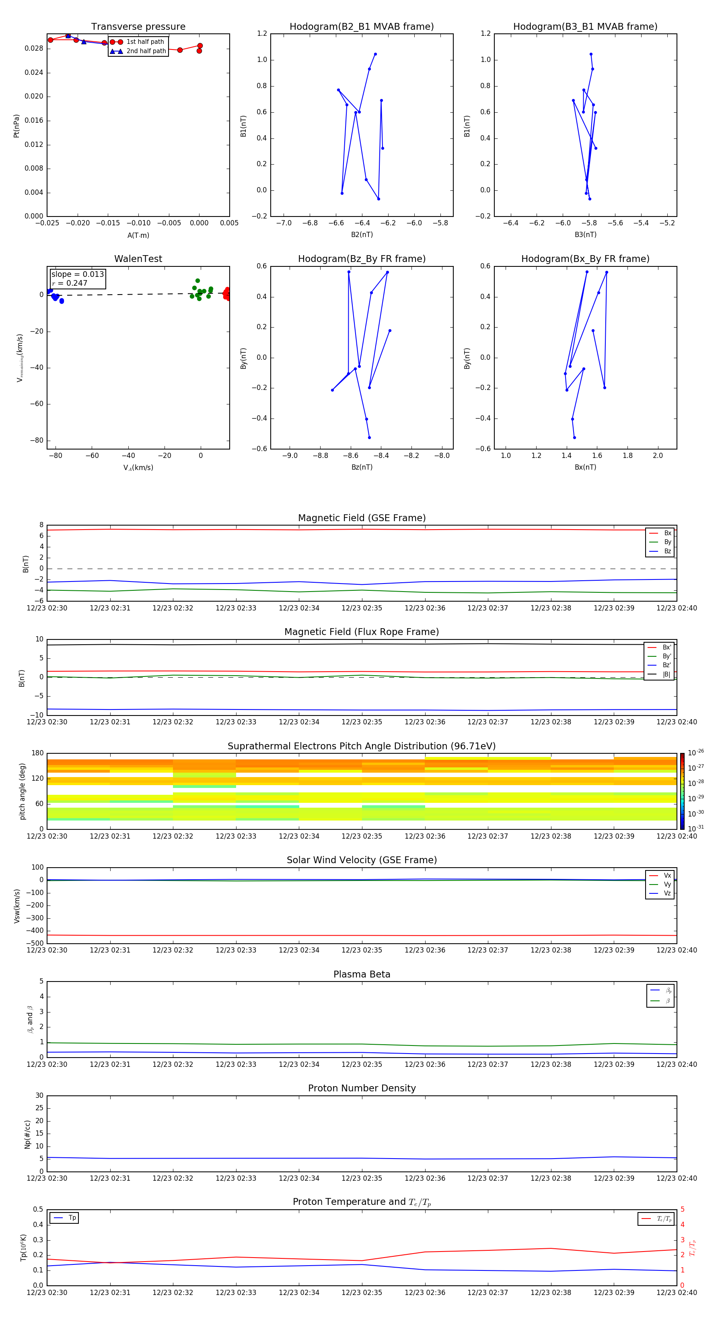The width and height of the screenshot is (724, 1328).
Task: Select the blue "βp" legend entry
Action: point(660,990)
